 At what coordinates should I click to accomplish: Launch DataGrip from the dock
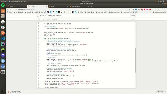click(3, 44)
